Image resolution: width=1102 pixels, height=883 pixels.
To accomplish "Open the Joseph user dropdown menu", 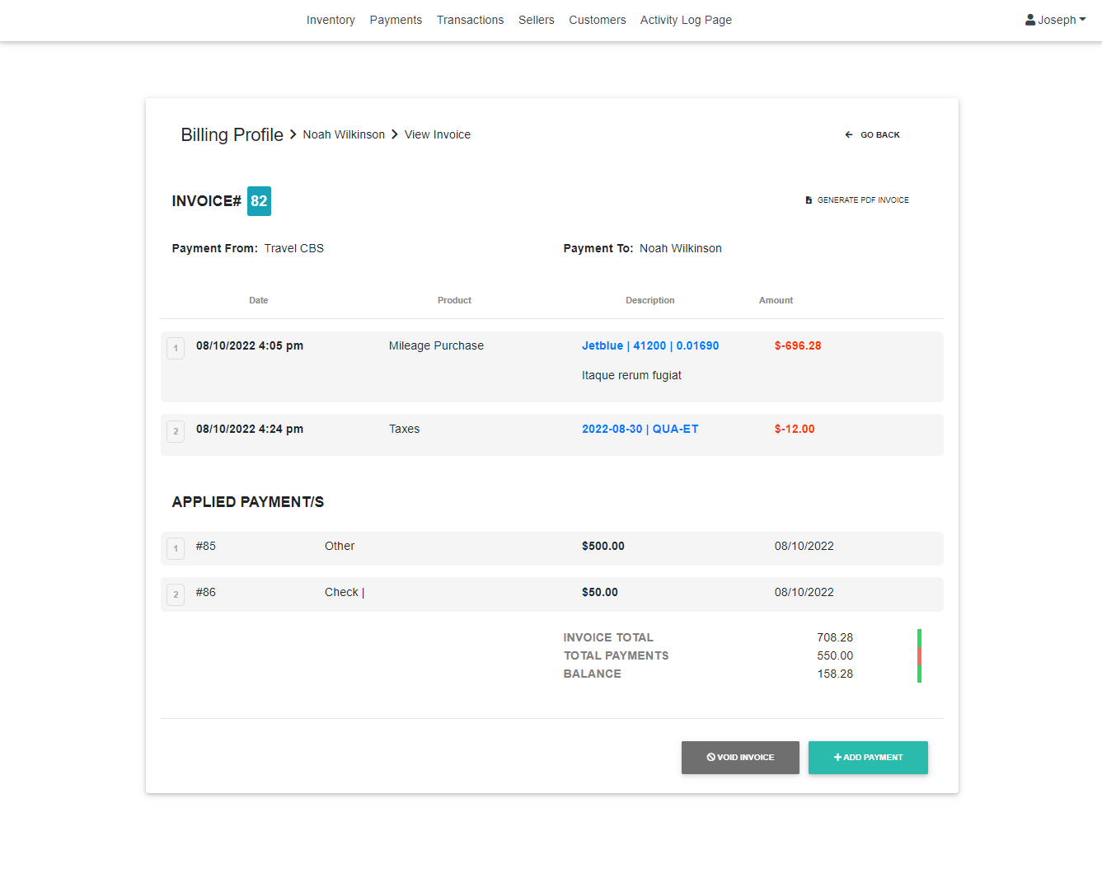I will pos(1056,20).
